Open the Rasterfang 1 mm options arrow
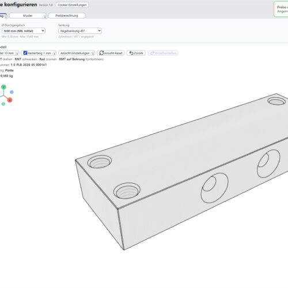 tap(54, 54)
